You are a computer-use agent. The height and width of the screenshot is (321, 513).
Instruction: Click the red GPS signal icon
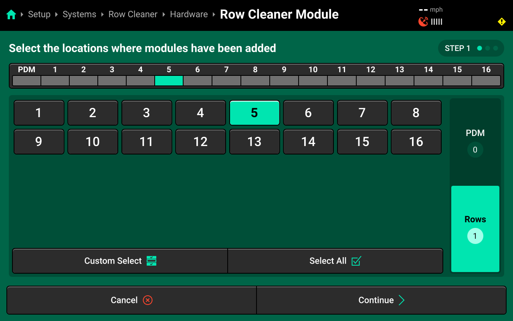click(x=423, y=22)
